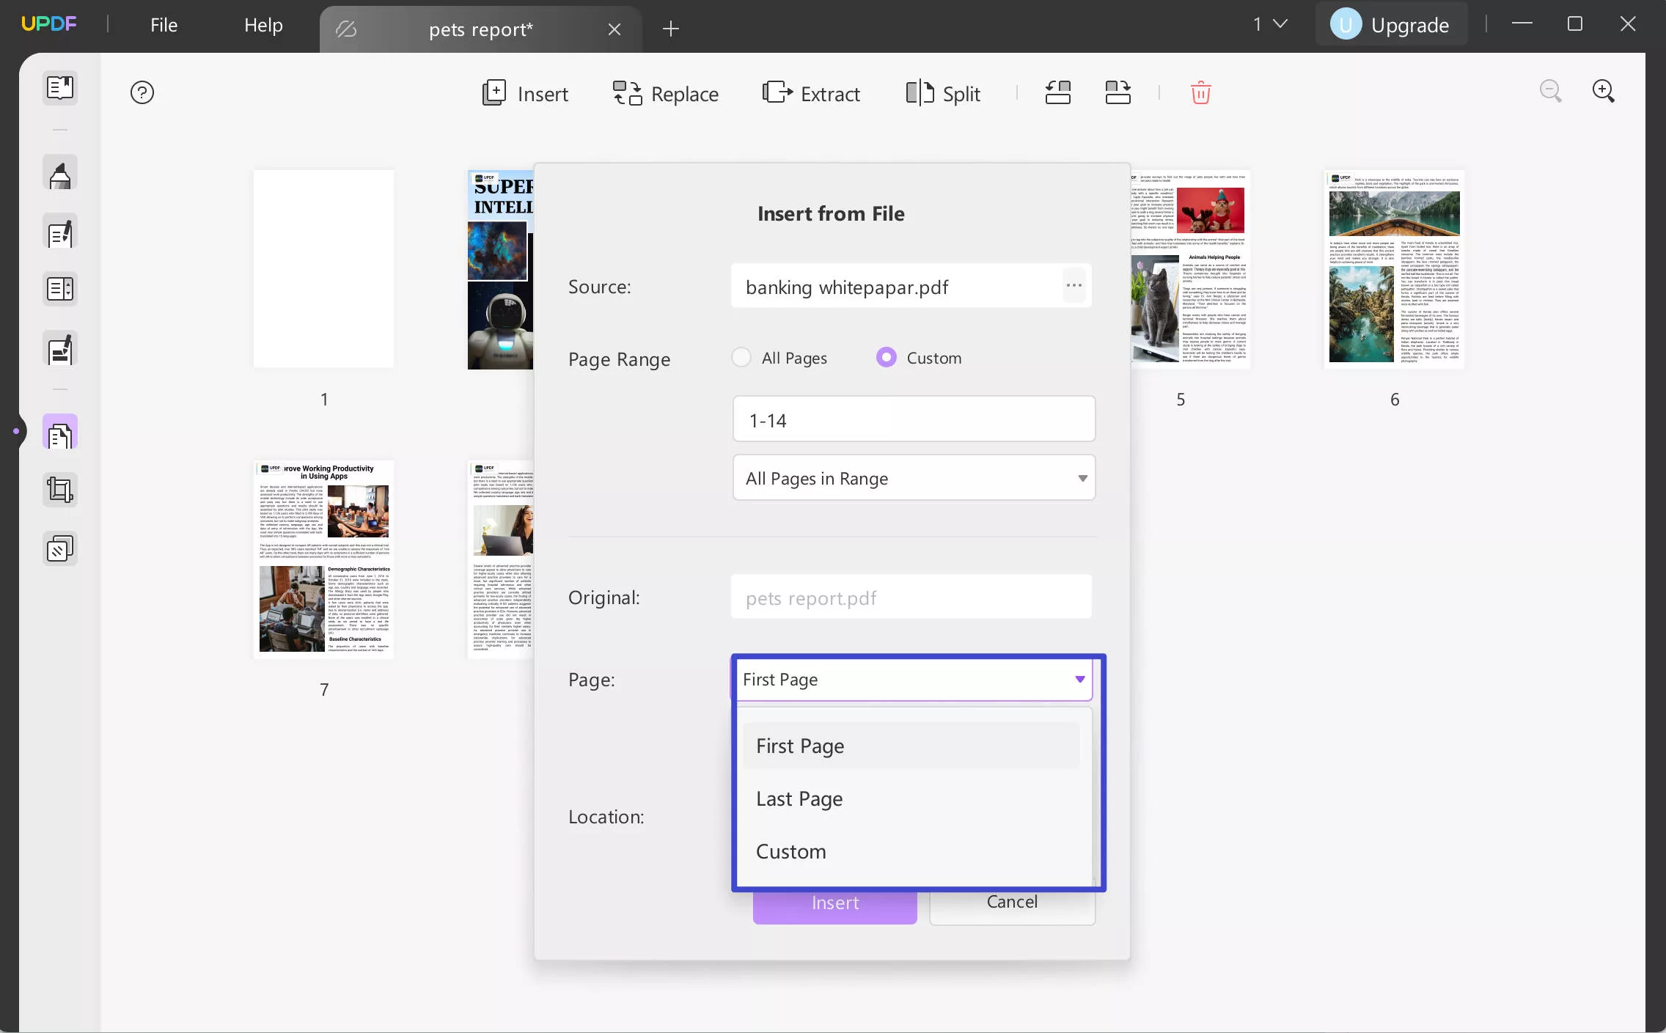Select Last Page from Page dropdown
This screenshot has width=1666, height=1033.
[800, 798]
